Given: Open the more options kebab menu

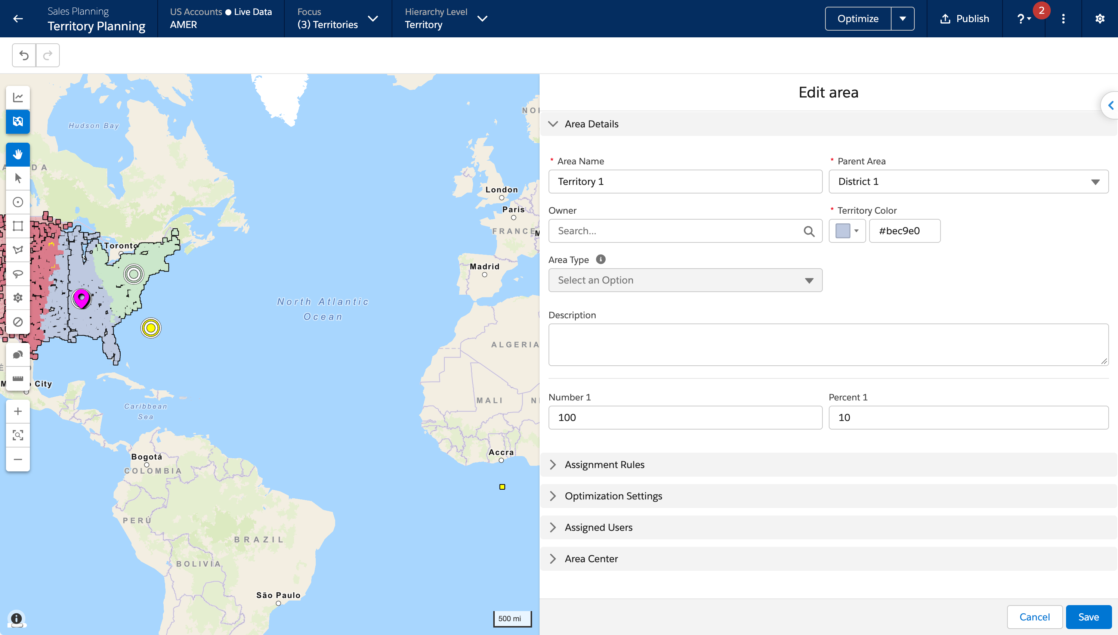Looking at the screenshot, I should (1063, 19).
